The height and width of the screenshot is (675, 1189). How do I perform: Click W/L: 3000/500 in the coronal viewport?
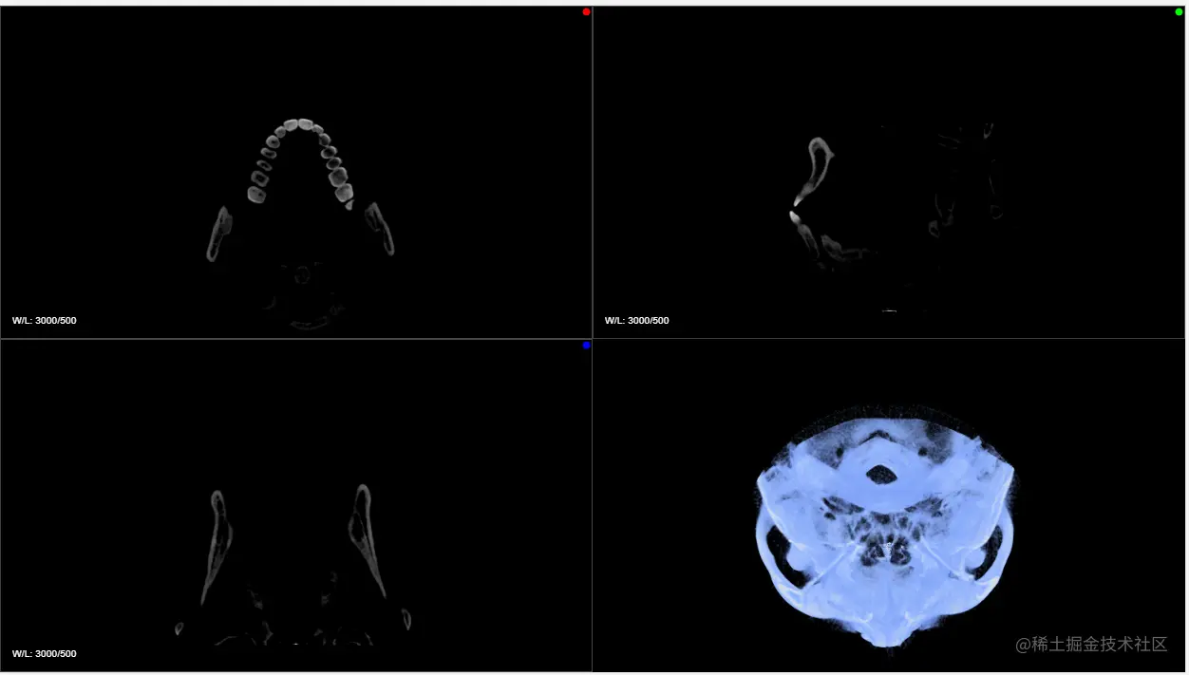[45, 654]
